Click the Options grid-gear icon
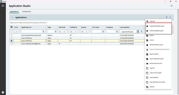Screen dimensions: 179x95 147,87
